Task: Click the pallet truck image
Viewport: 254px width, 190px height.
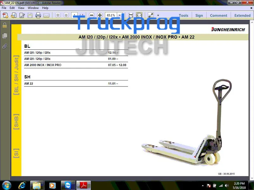Action: tap(187, 123)
